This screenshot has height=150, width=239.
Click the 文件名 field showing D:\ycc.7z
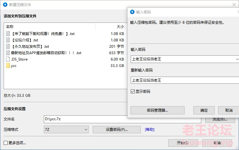coord(123,119)
